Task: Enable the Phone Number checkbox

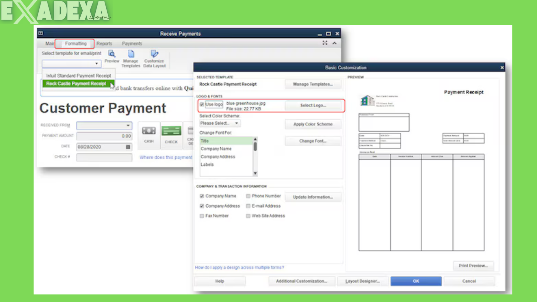Action: [x=248, y=196]
